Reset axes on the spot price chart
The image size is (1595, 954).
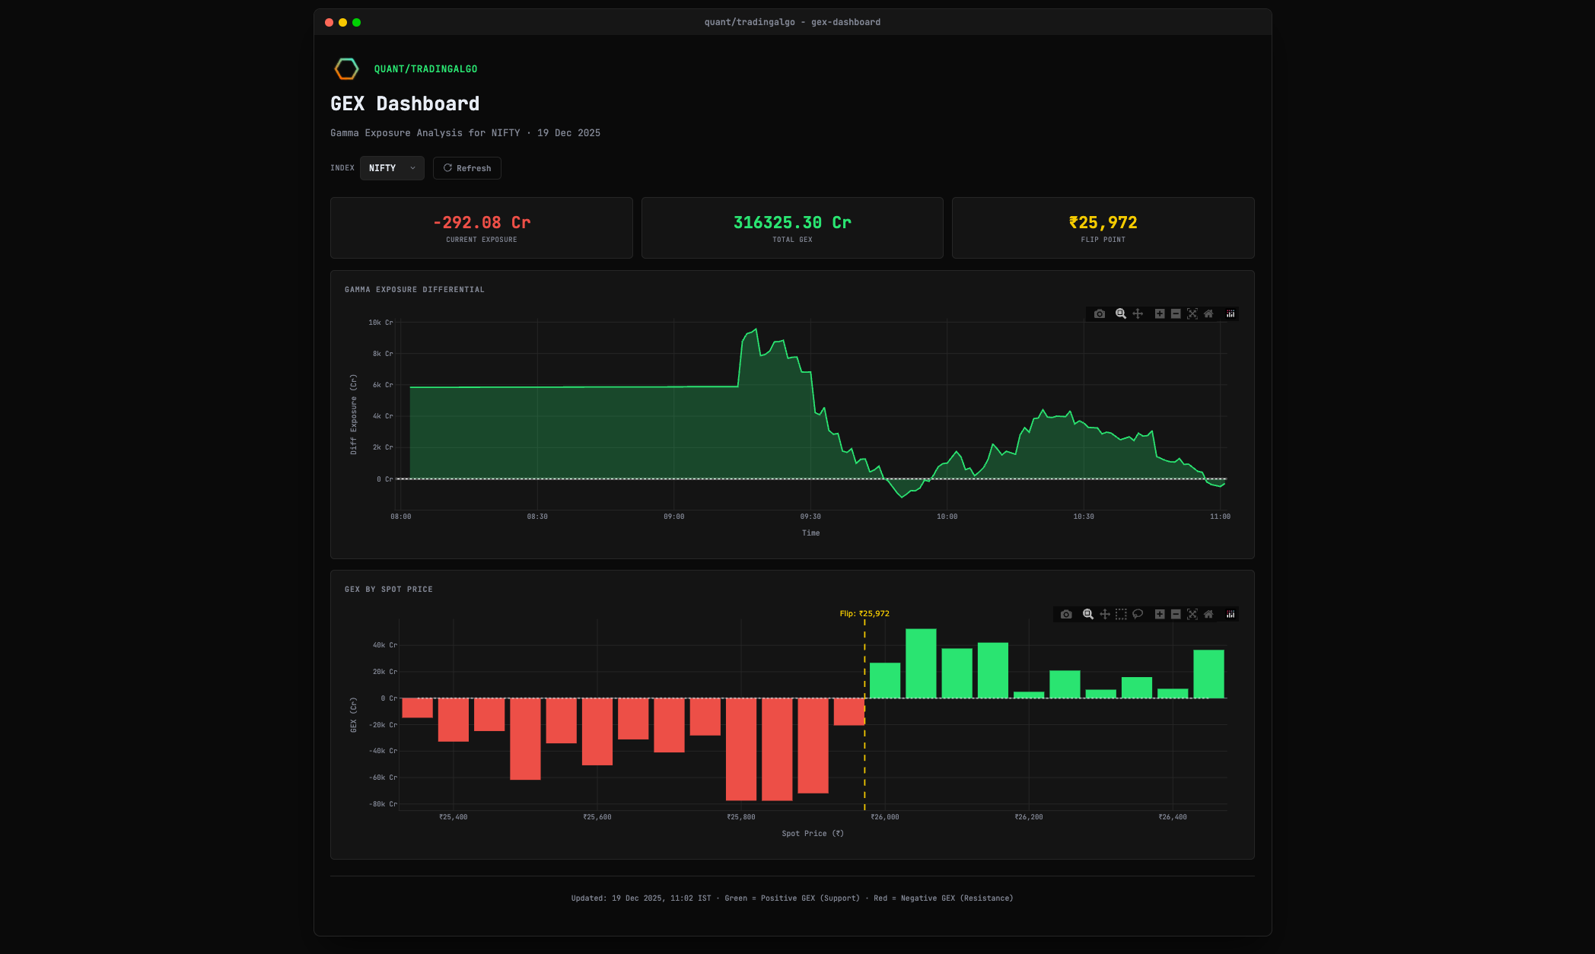coord(1208,614)
